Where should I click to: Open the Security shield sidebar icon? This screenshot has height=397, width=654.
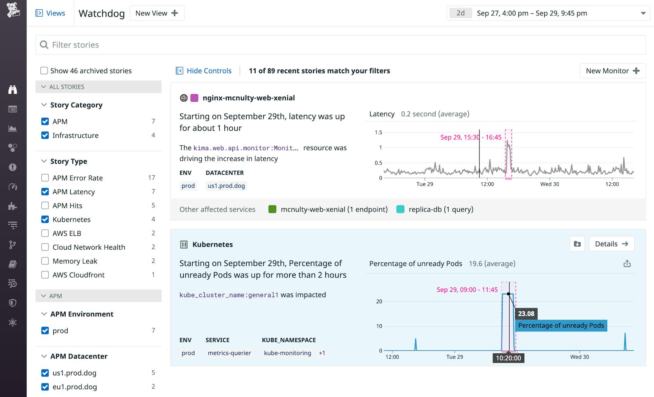click(x=13, y=303)
